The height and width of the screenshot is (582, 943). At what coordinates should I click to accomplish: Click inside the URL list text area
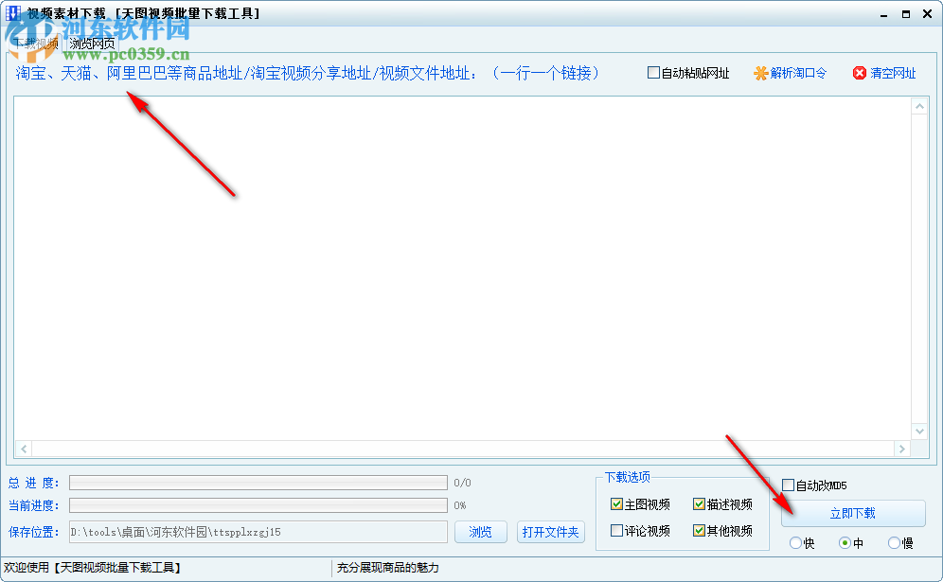[x=462, y=268]
